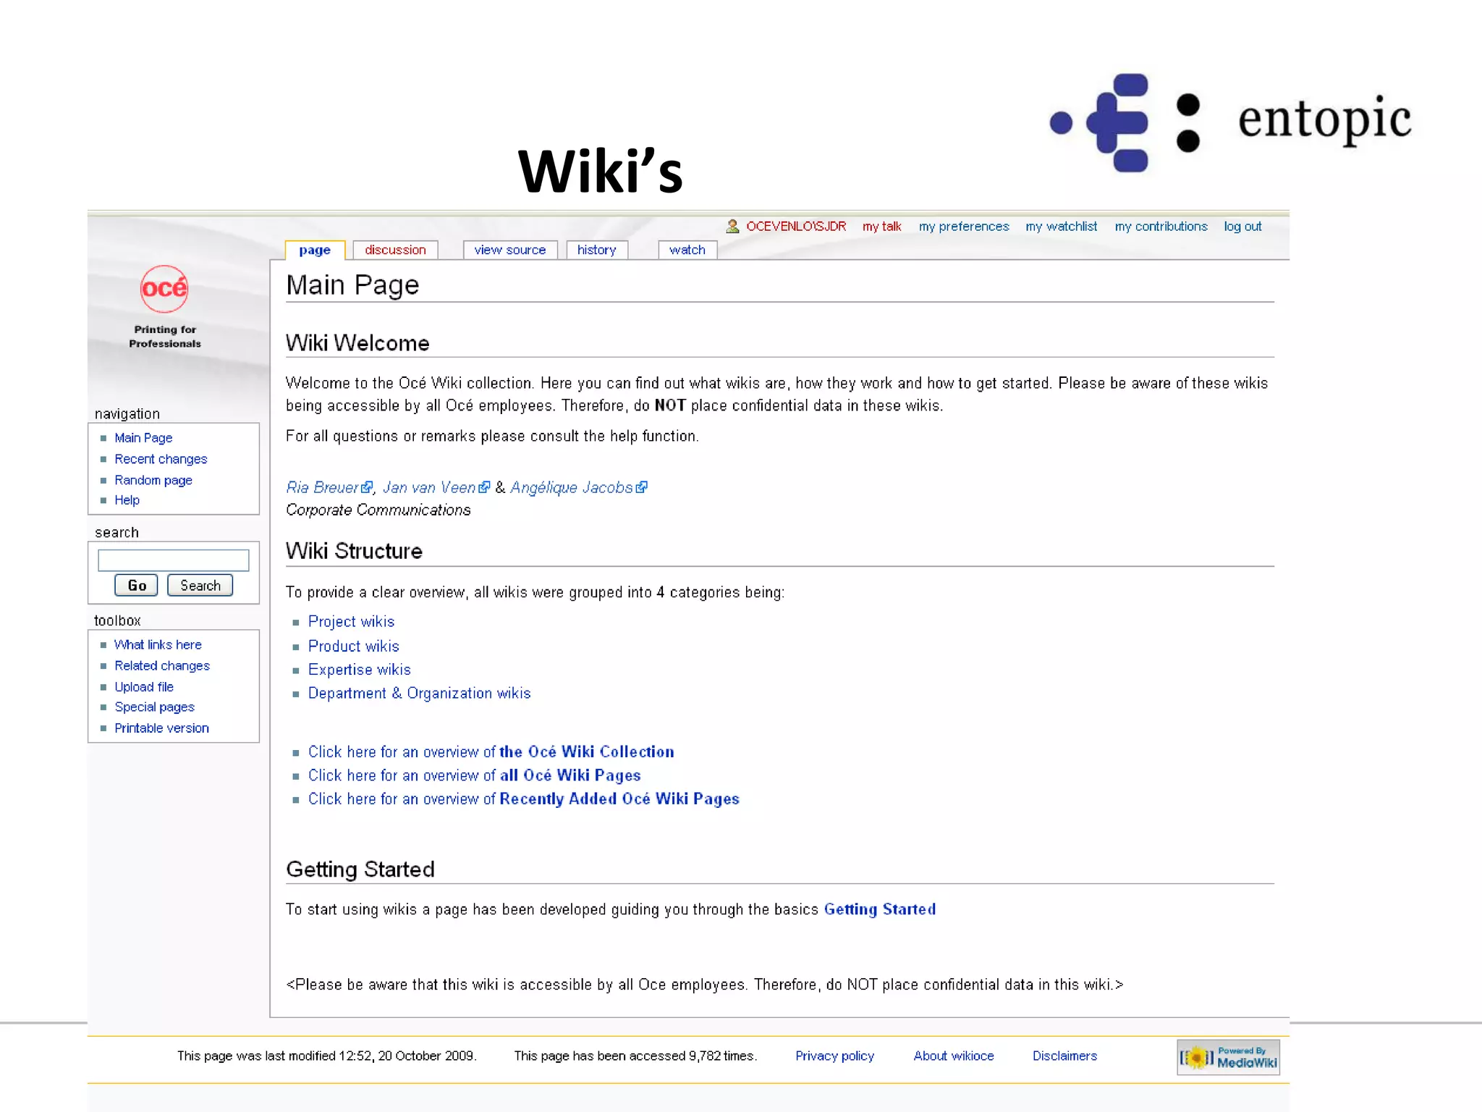Click the watch tab

[687, 250]
